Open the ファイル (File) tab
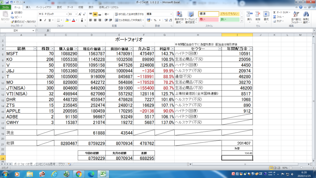316x178 pixels. (6, 7)
